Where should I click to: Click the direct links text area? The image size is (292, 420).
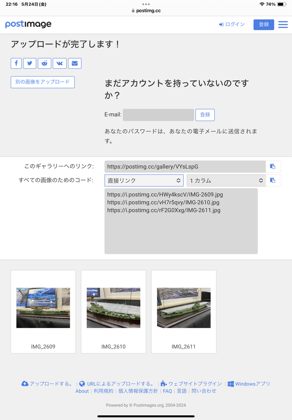(181, 221)
